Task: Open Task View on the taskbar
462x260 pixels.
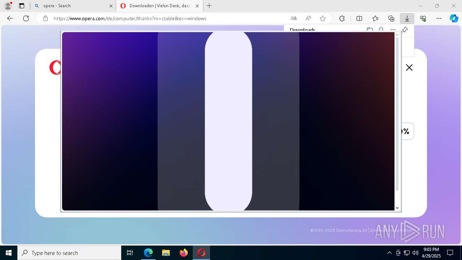Action: pos(130,253)
